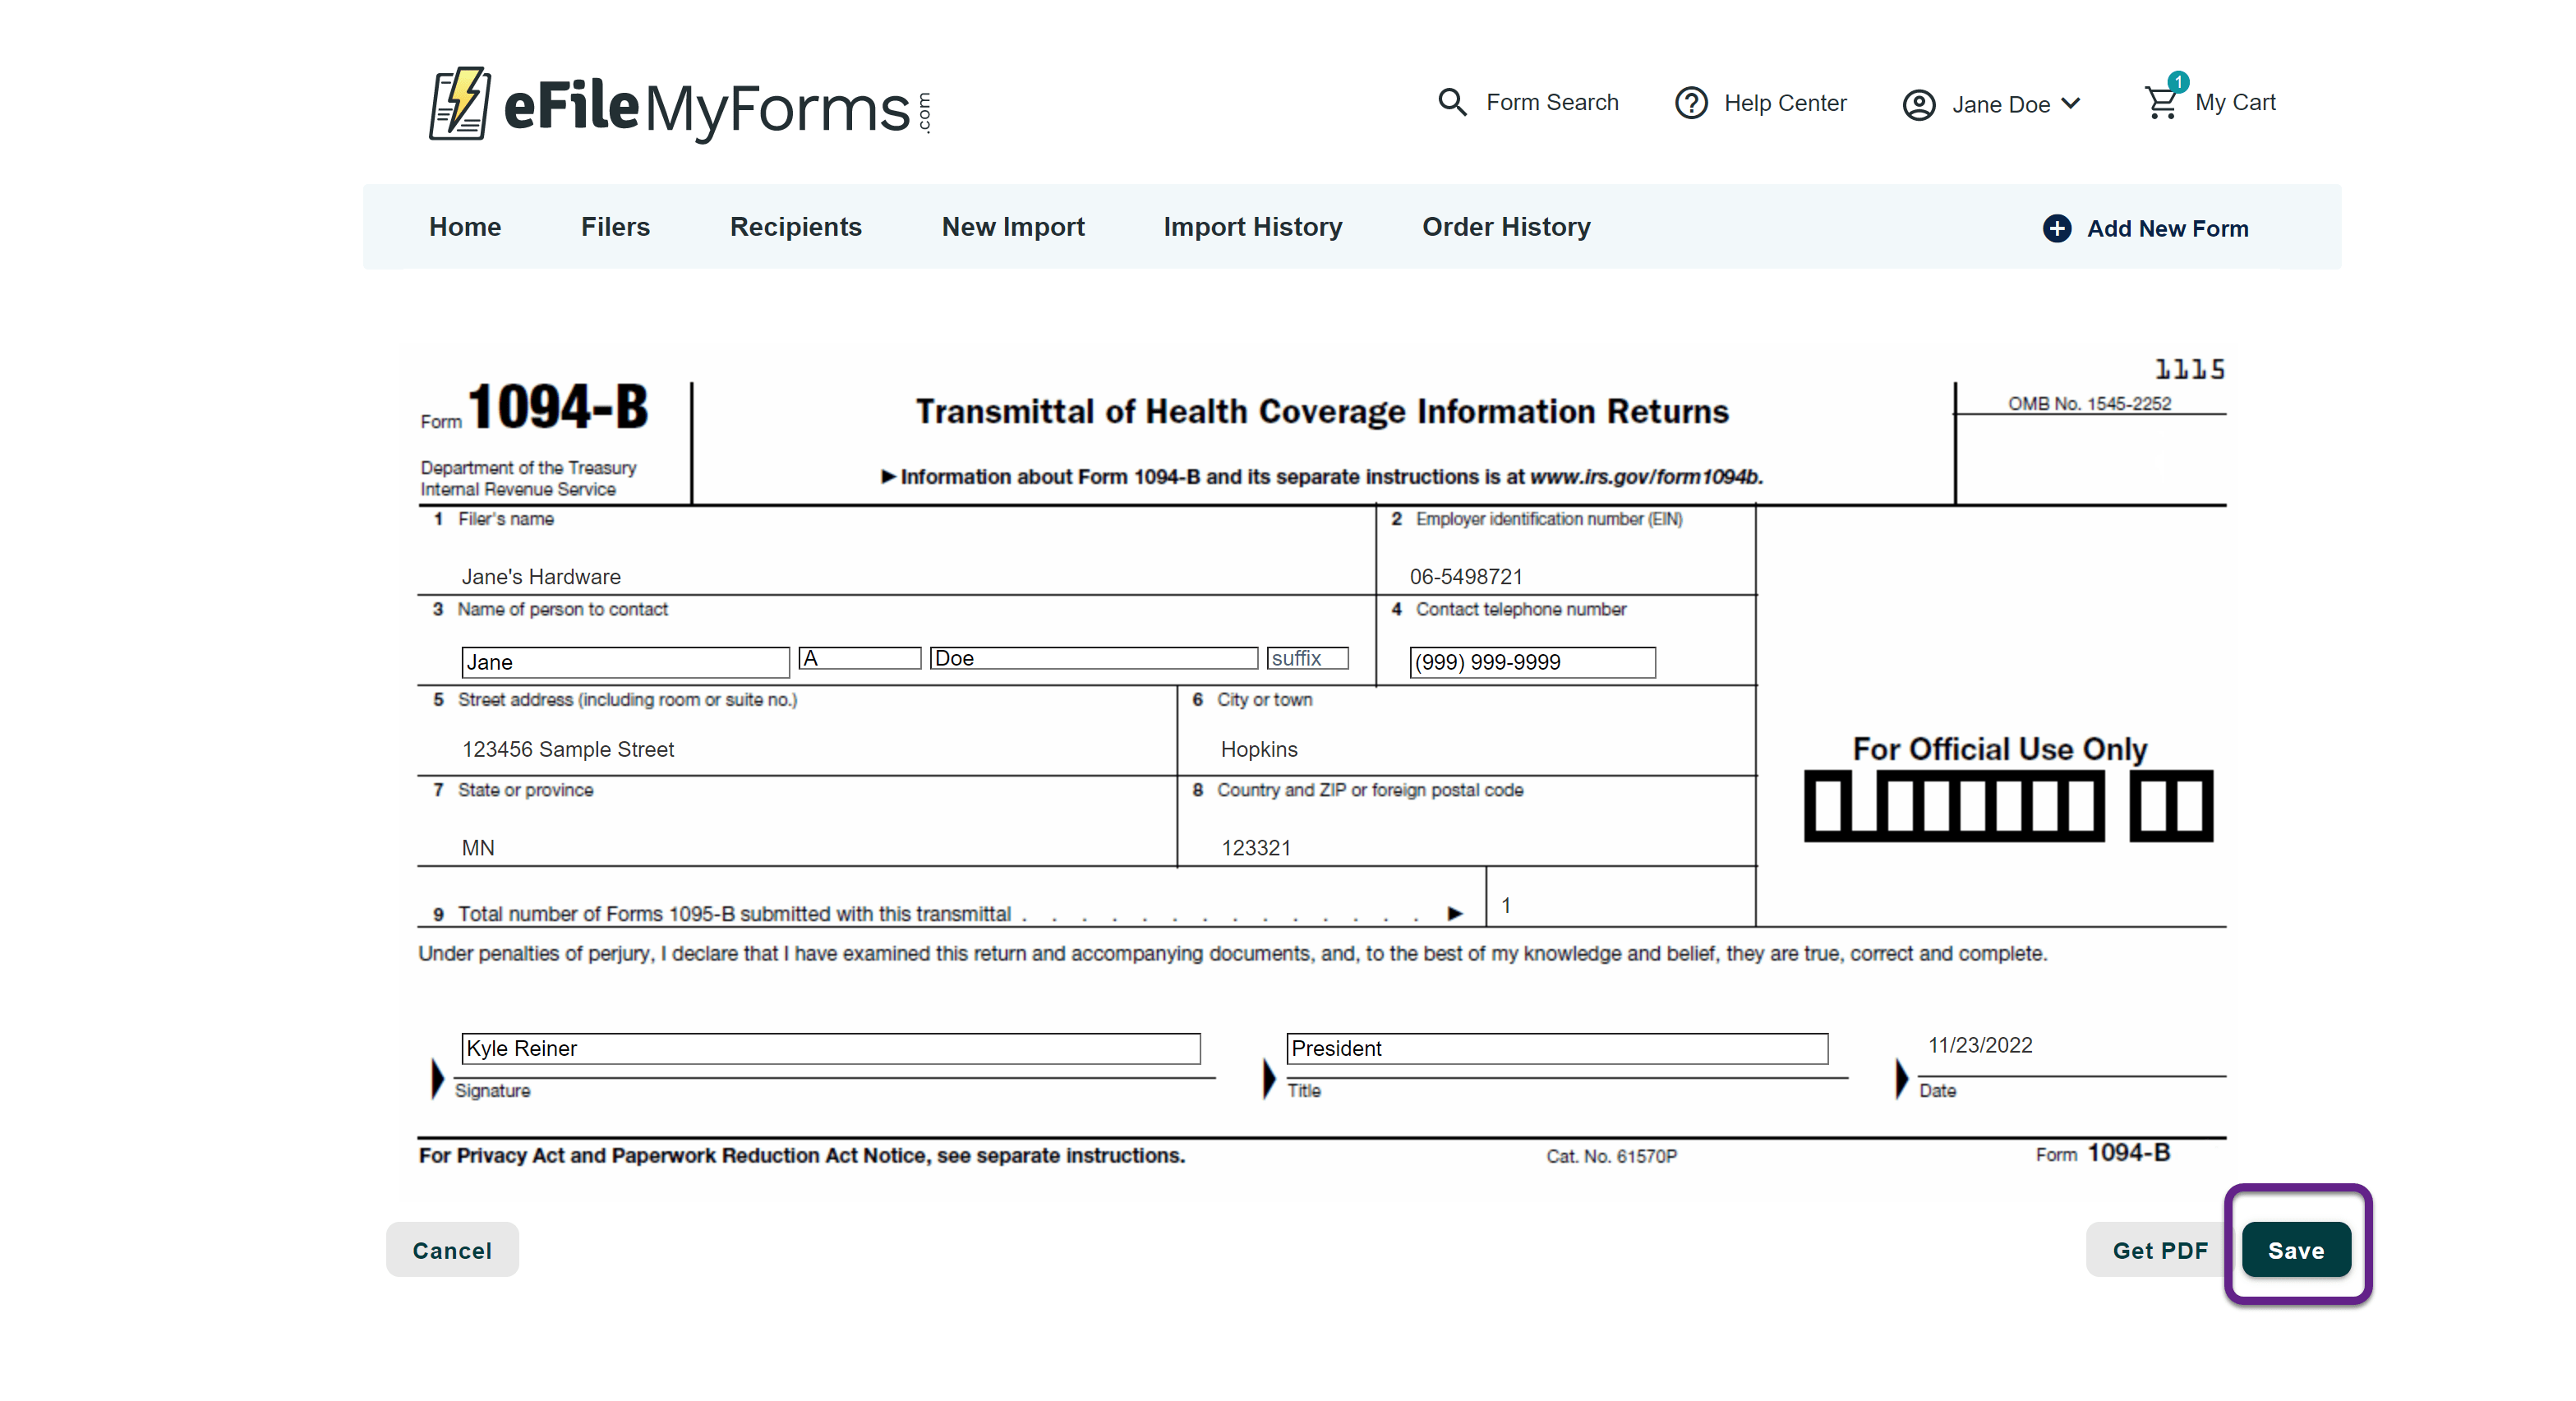Switch to the Recipients page
This screenshot has width=2576, height=1401.
pos(795,227)
